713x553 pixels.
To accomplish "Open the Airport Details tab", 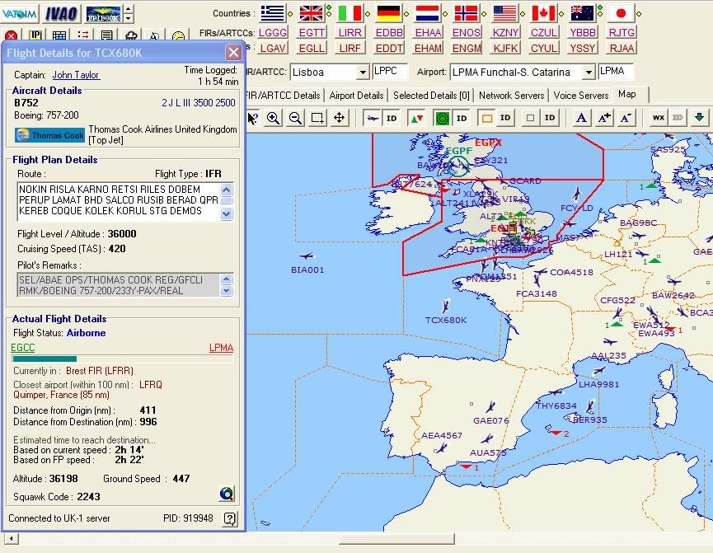I will pyautogui.click(x=356, y=96).
